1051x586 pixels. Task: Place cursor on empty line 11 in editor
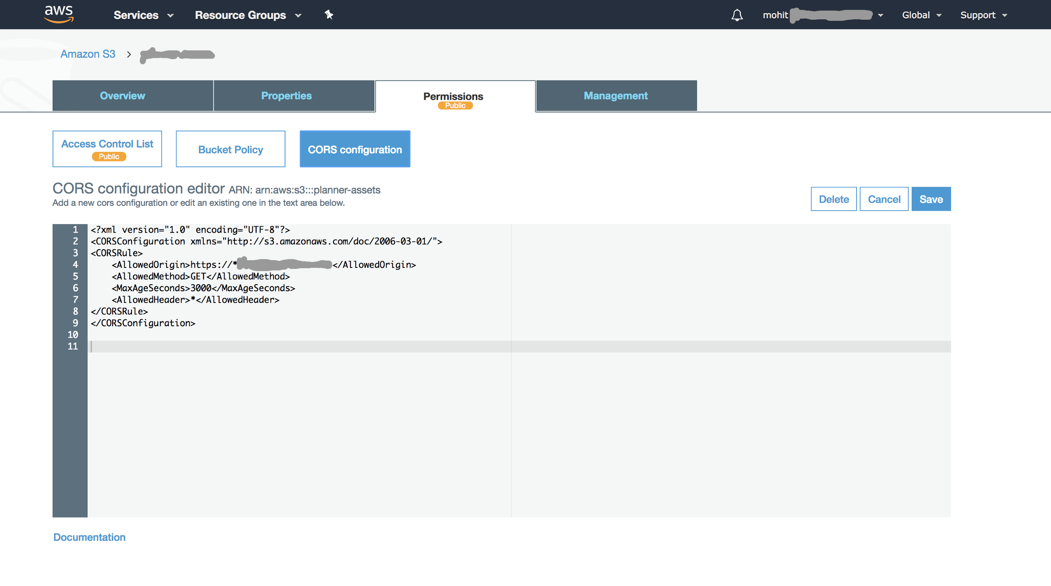[519, 346]
